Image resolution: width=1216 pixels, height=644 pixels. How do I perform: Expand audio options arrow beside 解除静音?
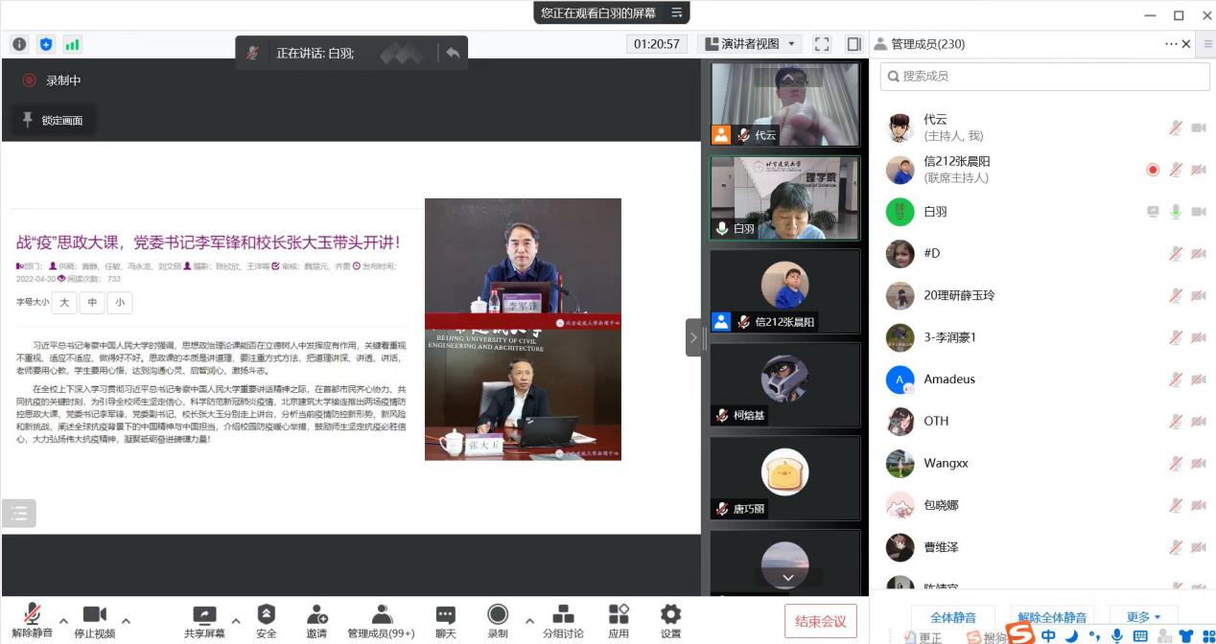pyautogui.click(x=63, y=620)
